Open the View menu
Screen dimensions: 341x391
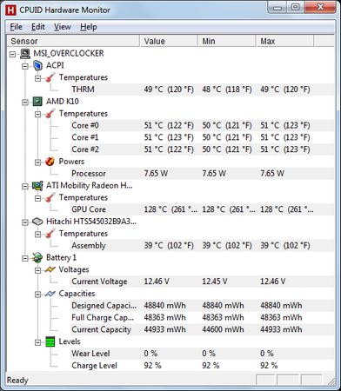63,27
